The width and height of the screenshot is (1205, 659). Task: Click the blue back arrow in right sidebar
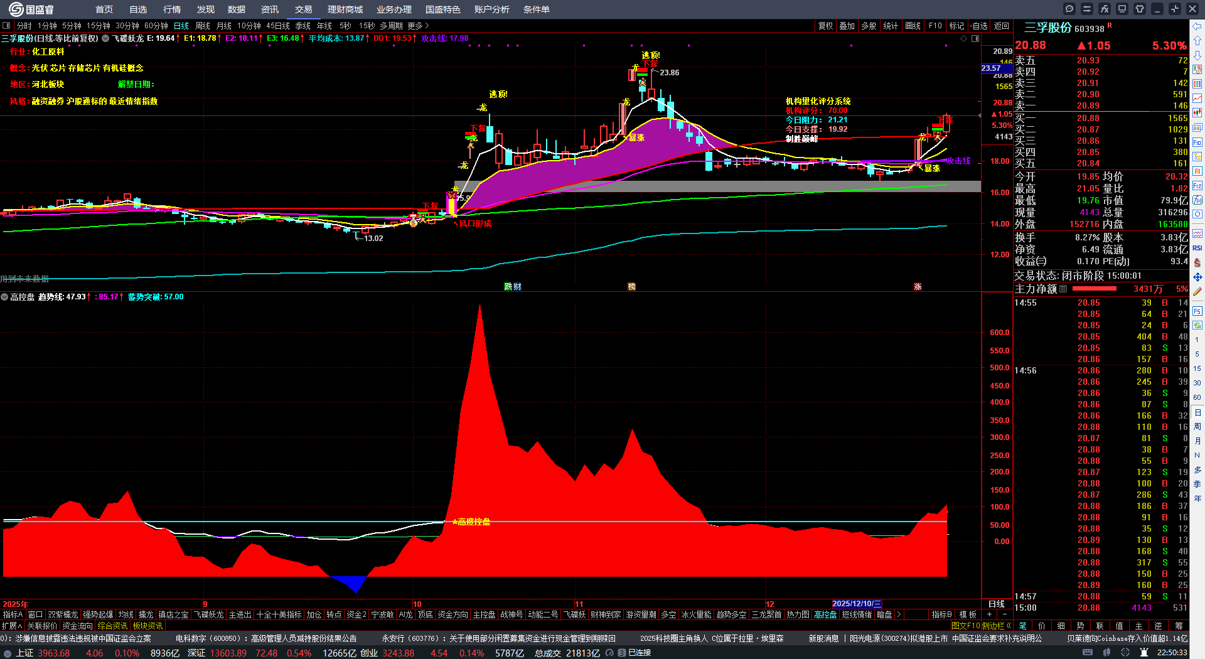click(1197, 26)
